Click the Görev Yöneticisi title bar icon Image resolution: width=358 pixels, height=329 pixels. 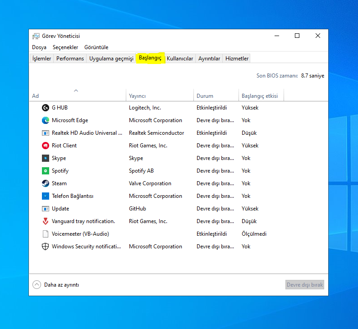click(x=36, y=36)
